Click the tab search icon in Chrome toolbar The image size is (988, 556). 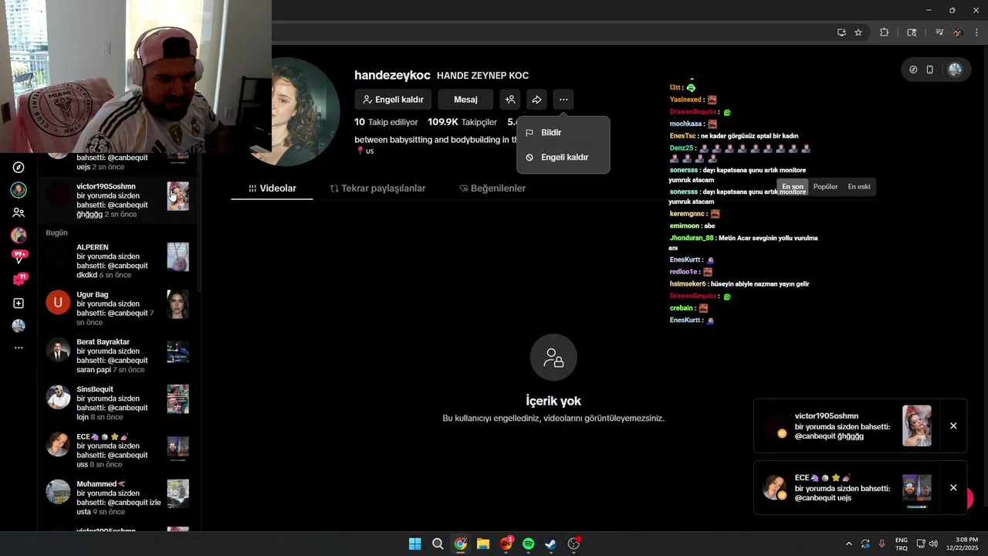(x=912, y=32)
